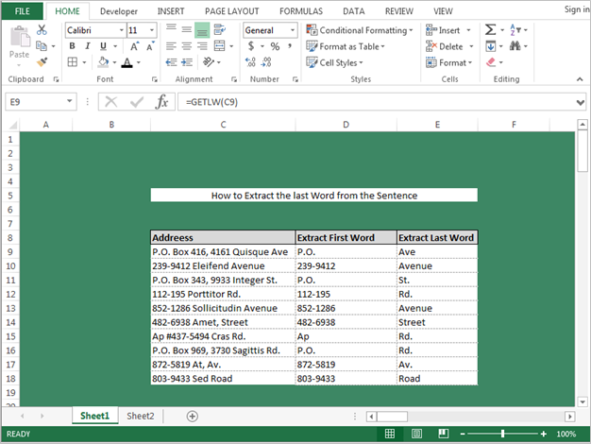591x444 pixels.
Task: Switch to the INSERT tab
Action: click(171, 11)
